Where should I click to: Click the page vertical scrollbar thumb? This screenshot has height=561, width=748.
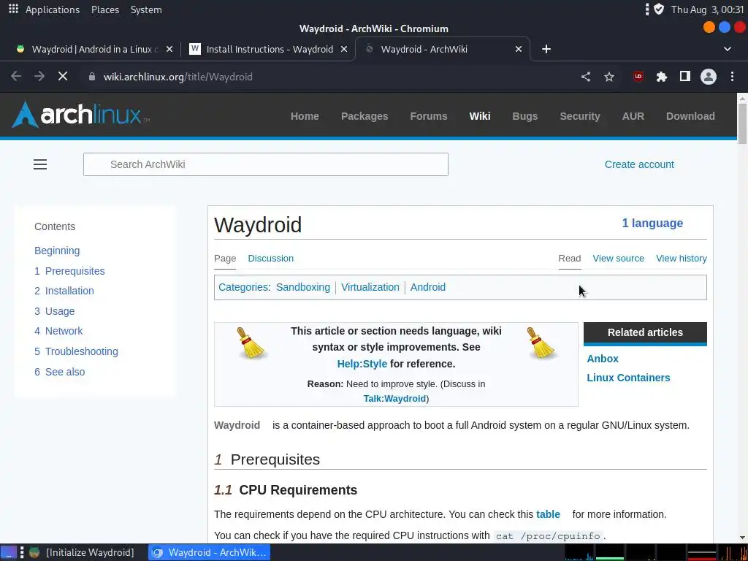742,123
